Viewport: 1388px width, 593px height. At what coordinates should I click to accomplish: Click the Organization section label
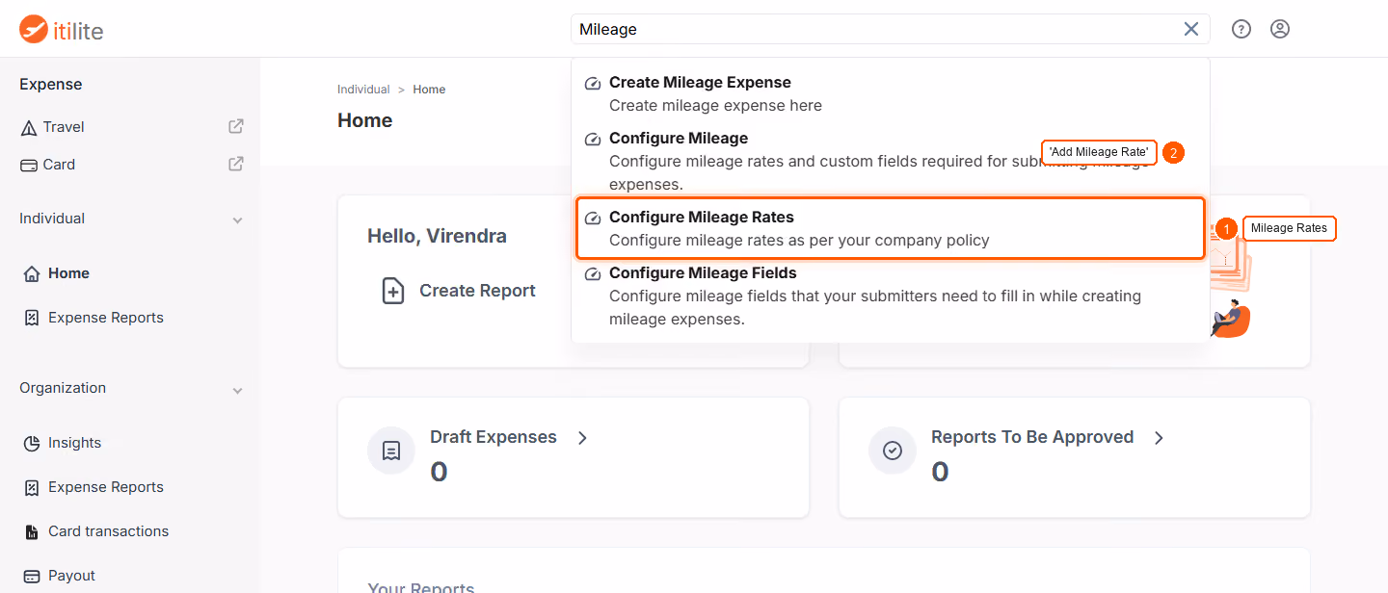(63, 388)
